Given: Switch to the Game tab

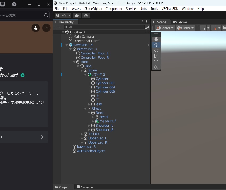Looking at the screenshot, I should 180,22.
